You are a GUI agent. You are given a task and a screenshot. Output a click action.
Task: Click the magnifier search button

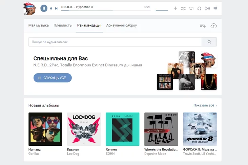coord(209,42)
